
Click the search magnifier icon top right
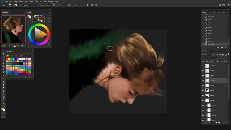[x=220, y=5]
